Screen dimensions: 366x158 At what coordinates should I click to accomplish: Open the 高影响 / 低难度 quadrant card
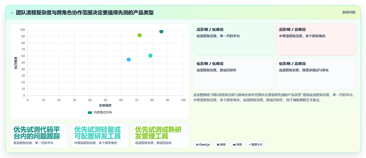(233, 39)
